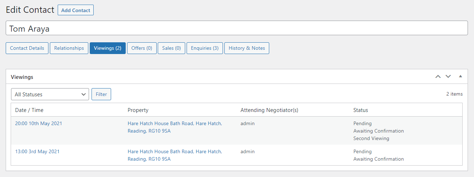Click the Status column header
The image size is (474, 177).
point(360,110)
